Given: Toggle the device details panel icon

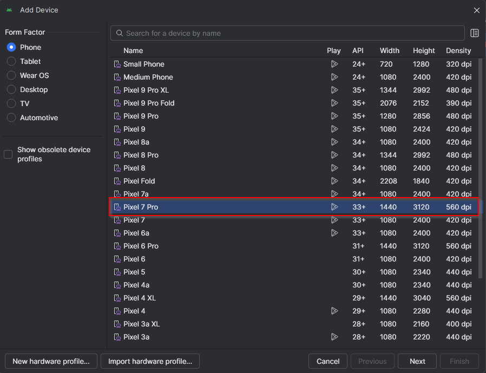Looking at the screenshot, I should pos(475,33).
